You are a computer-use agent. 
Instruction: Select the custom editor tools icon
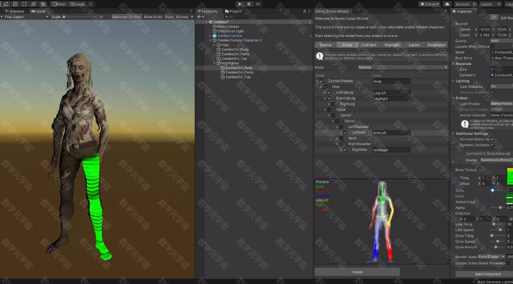click(43, 4)
